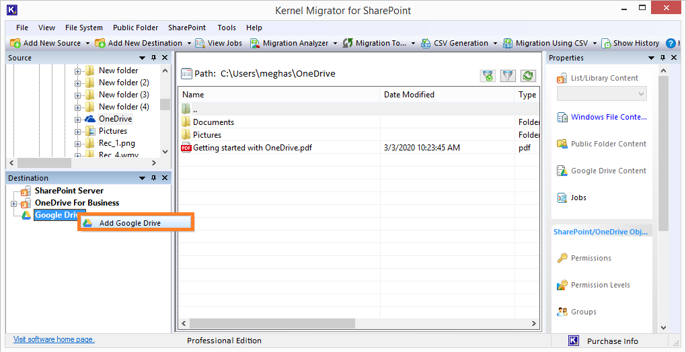
Task: Open the Migration Analyzer tool
Action: (289, 43)
